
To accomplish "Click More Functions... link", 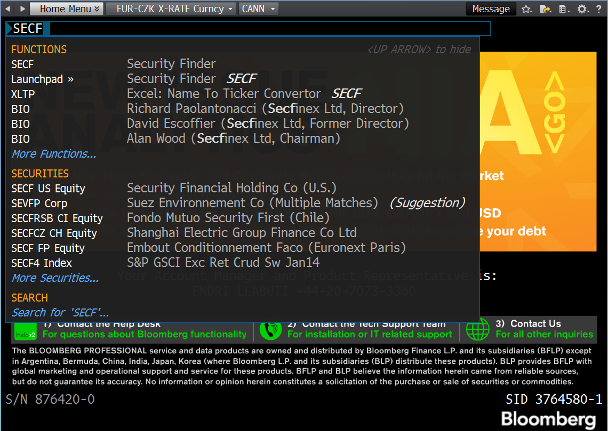I will point(54,154).
